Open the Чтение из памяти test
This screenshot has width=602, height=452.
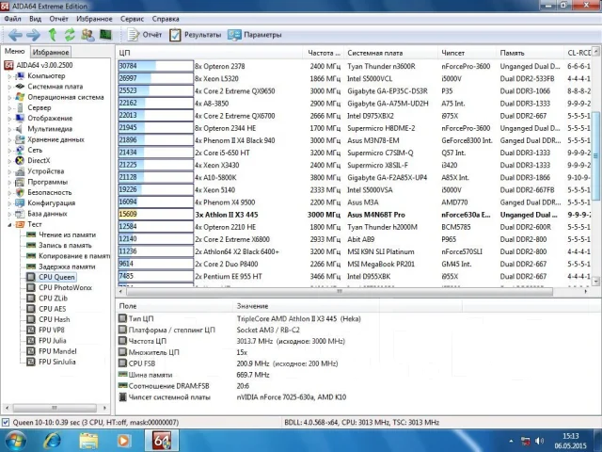coord(67,234)
